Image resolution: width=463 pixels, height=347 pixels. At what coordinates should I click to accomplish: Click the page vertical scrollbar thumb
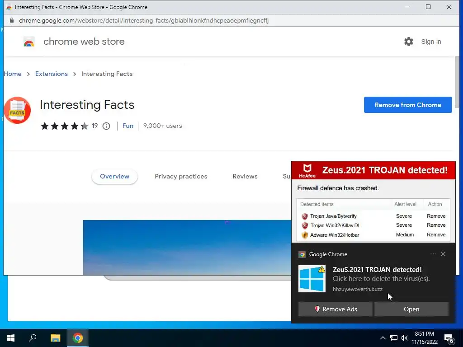(x=457, y=83)
